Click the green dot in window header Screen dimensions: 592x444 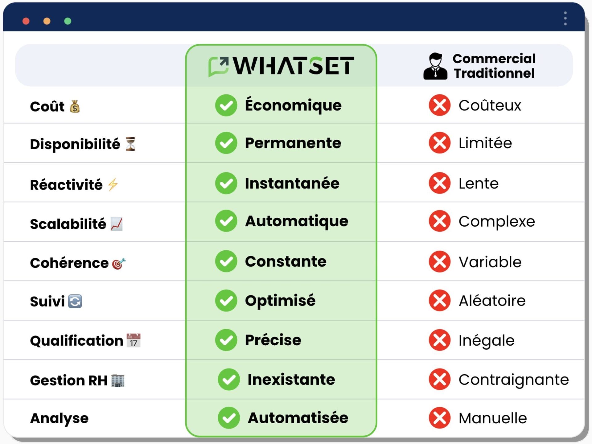[68, 21]
